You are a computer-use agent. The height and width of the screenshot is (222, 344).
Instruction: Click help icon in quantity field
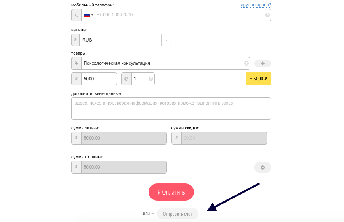point(151,79)
